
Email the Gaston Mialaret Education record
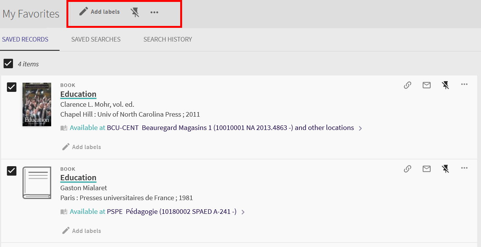tap(426, 168)
